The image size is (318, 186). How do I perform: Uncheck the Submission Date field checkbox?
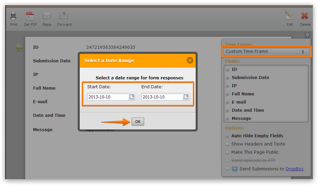[227, 77]
